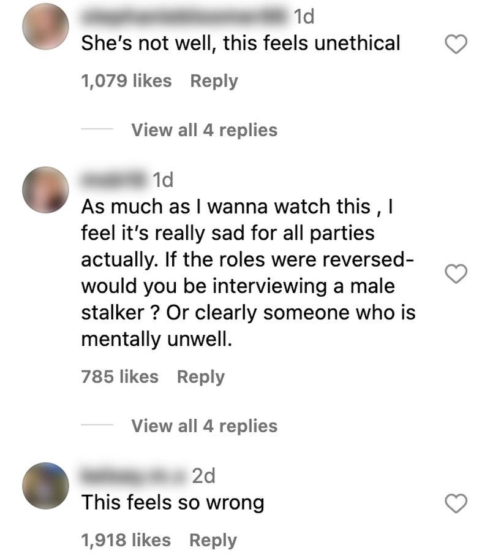Open the avatar beside "She's not well" comment
Screen dimensions: 490x558
tap(45, 27)
